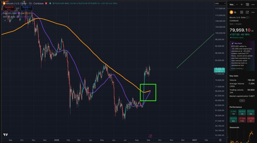Click the 2026 label on the time axis
This screenshot has height=143, width=257.
pyautogui.click(x=57, y=140)
